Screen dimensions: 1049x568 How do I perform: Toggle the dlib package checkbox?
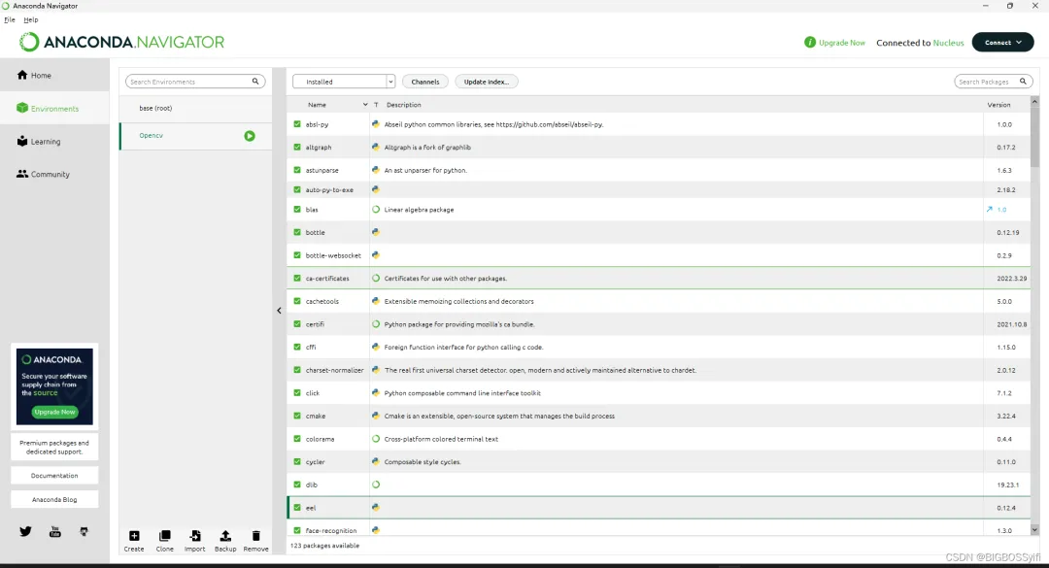point(297,484)
